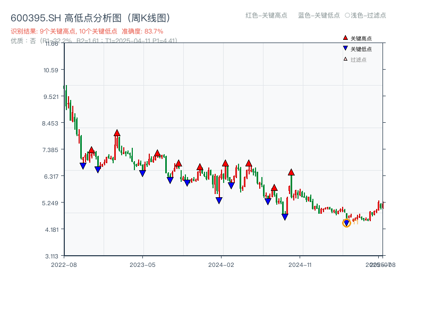This screenshot has width=425, height=319.
Task: Click the 浅色-过滤点 header text
Action: coord(368,15)
